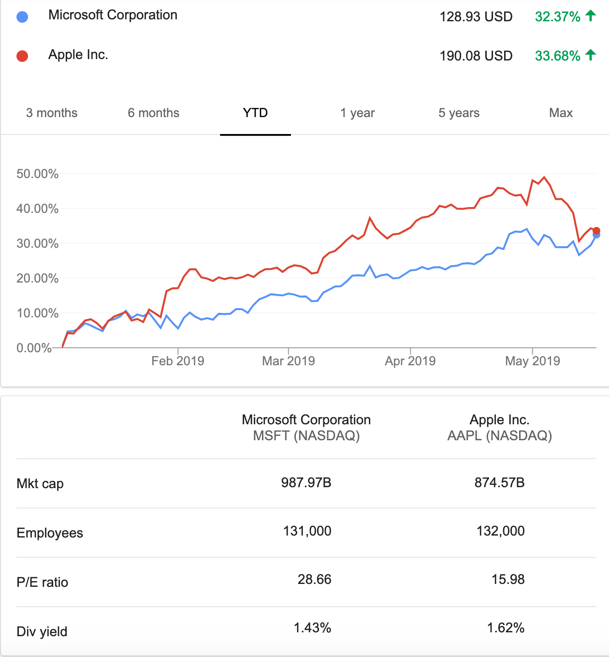The width and height of the screenshot is (609, 657).
Task: Select the Max time range tab
Action: click(x=561, y=113)
